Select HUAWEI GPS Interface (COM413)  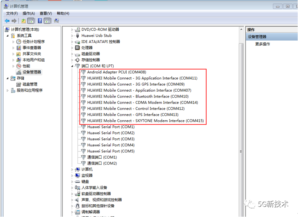pos(132,114)
